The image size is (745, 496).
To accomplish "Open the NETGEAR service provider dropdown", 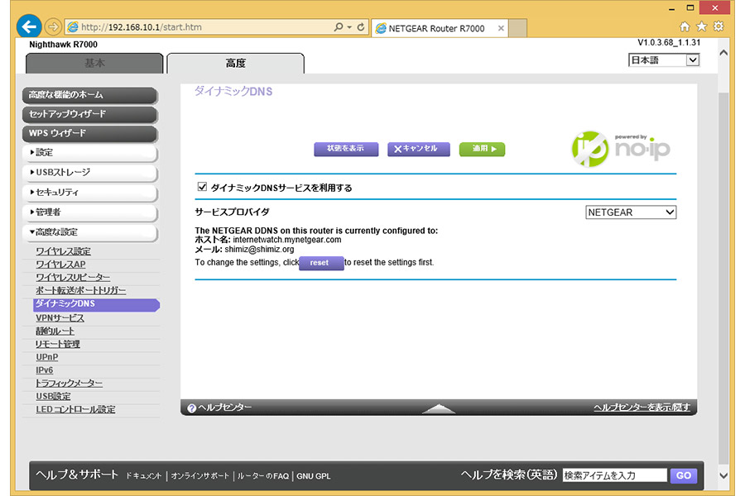I will (630, 212).
